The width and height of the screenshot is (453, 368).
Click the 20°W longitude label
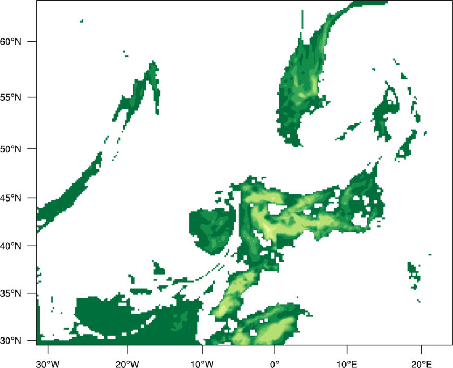coord(127,364)
